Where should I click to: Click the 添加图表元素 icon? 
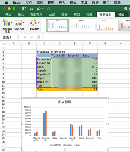click(6, 23)
